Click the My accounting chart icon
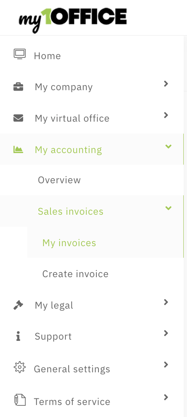This screenshot has width=187, height=417. click(18, 149)
